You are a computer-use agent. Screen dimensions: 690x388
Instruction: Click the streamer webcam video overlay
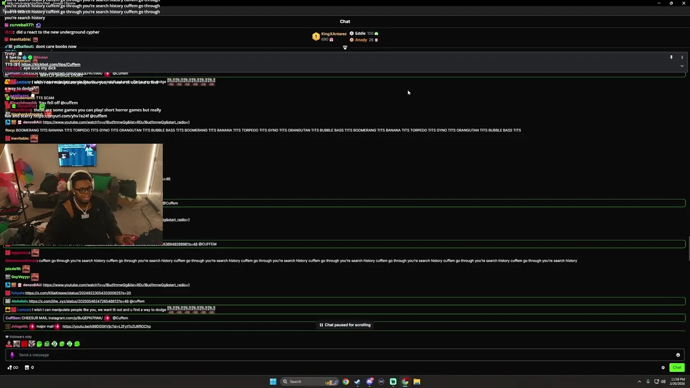coord(81,195)
